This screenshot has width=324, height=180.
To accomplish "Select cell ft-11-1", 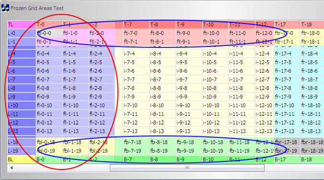I will coord(242,42).
